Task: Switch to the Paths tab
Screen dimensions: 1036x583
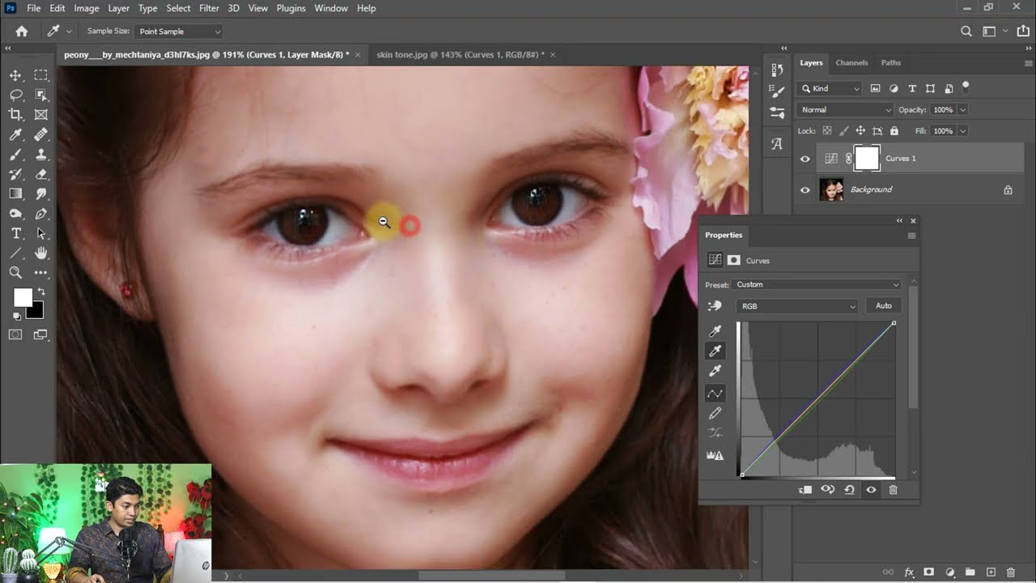Action: point(890,62)
